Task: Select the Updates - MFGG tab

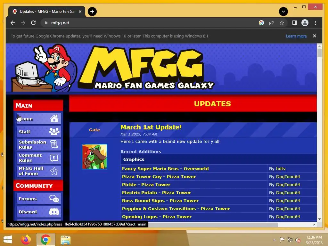Action: (47, 12)
